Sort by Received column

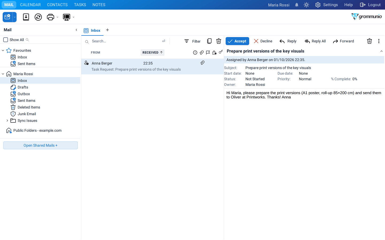[x=152, y=53]
